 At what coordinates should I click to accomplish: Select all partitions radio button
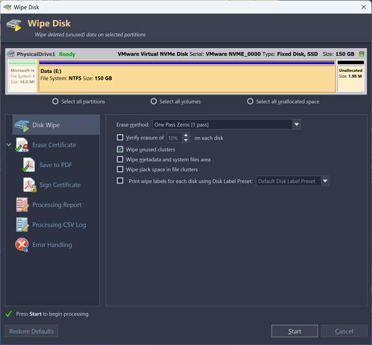[x=55, y=102]
